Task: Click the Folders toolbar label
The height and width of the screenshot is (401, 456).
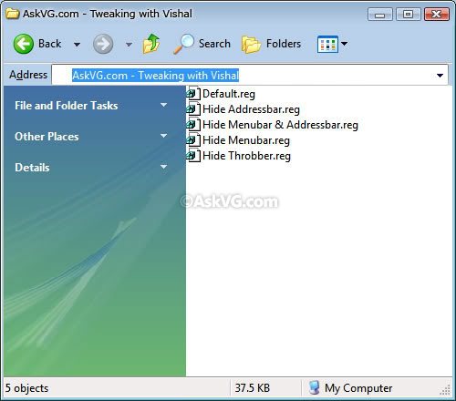Action: pos(284,44)
